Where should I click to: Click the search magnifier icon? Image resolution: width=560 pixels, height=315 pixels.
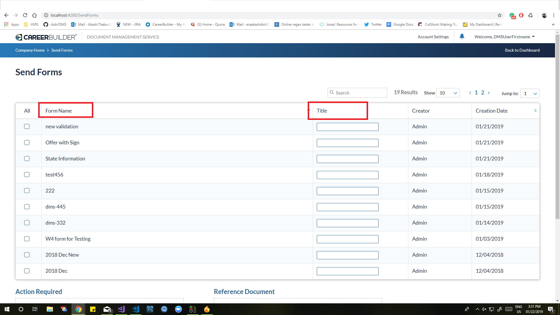[x=332, y=92]
